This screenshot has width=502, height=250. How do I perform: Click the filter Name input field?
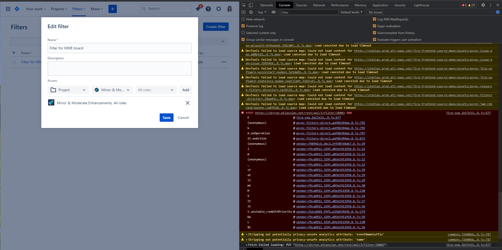[120, 48]
